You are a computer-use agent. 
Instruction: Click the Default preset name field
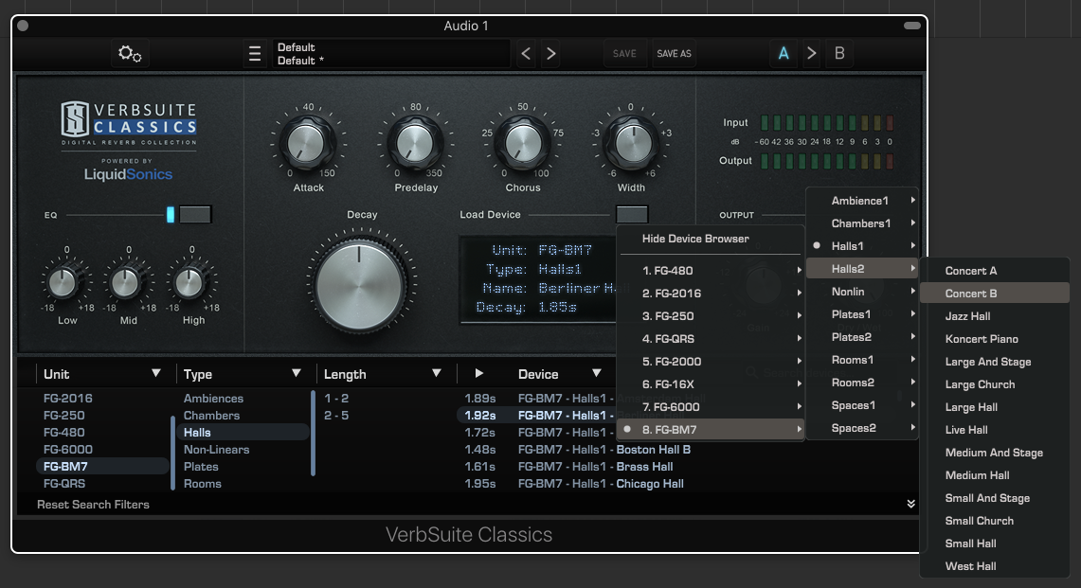pos(391,54)
